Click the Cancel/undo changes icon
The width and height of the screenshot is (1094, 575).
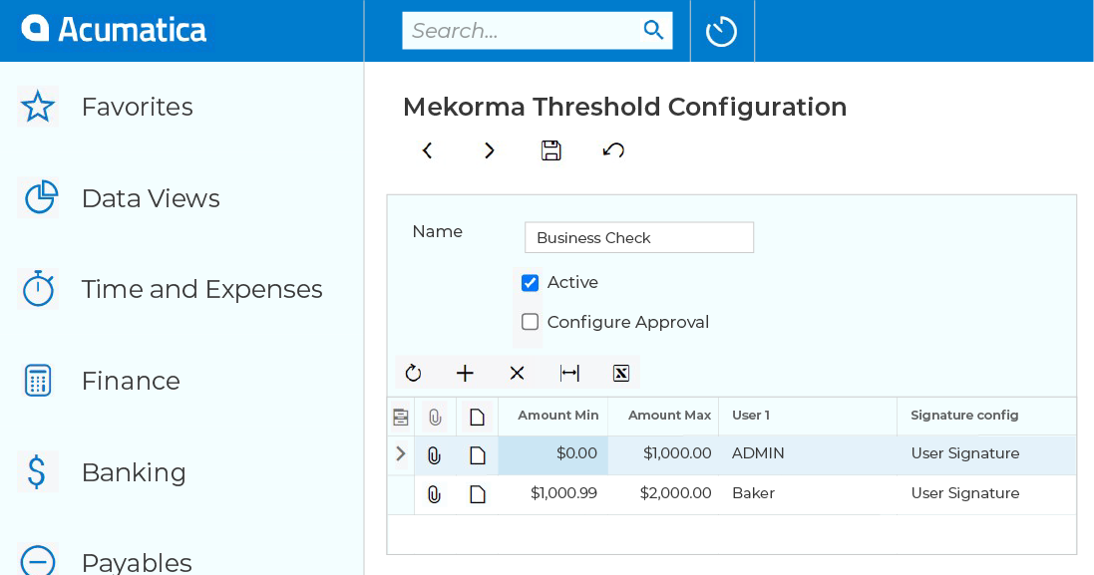(x=612, y=149)
